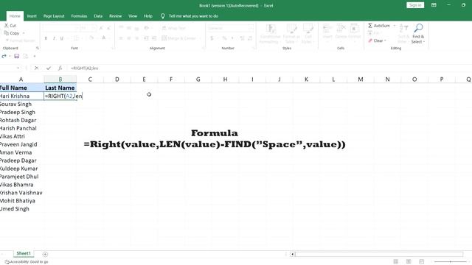Click Cut in the Clipboard group
The width and height of the screenshot is (472, 265).
click(10, 26)
